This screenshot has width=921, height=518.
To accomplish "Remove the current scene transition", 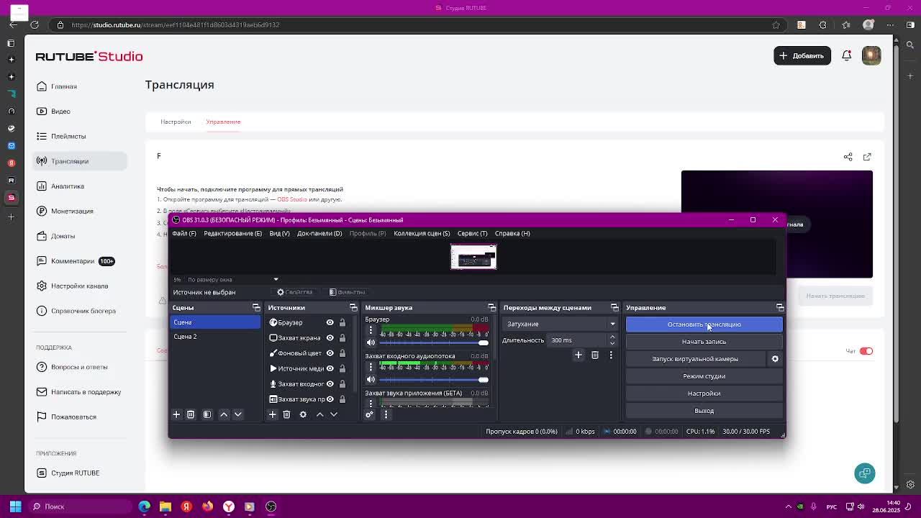I will (x=595, y=355).
